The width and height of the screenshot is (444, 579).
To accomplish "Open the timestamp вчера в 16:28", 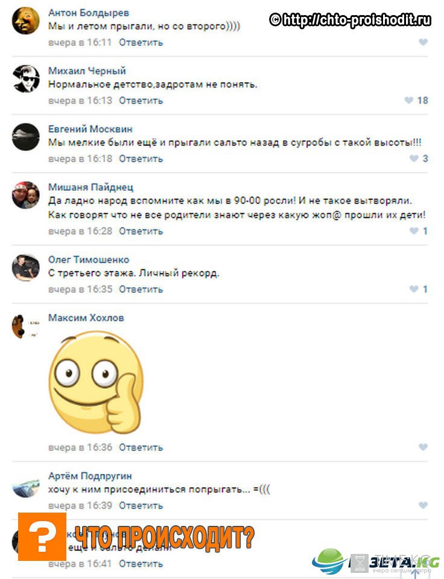I will pyautogui.click(x=80, y=231).
